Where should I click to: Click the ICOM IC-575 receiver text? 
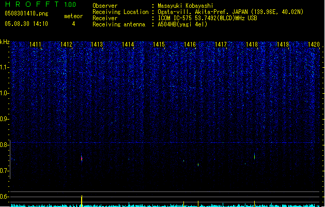click(207, 18)
